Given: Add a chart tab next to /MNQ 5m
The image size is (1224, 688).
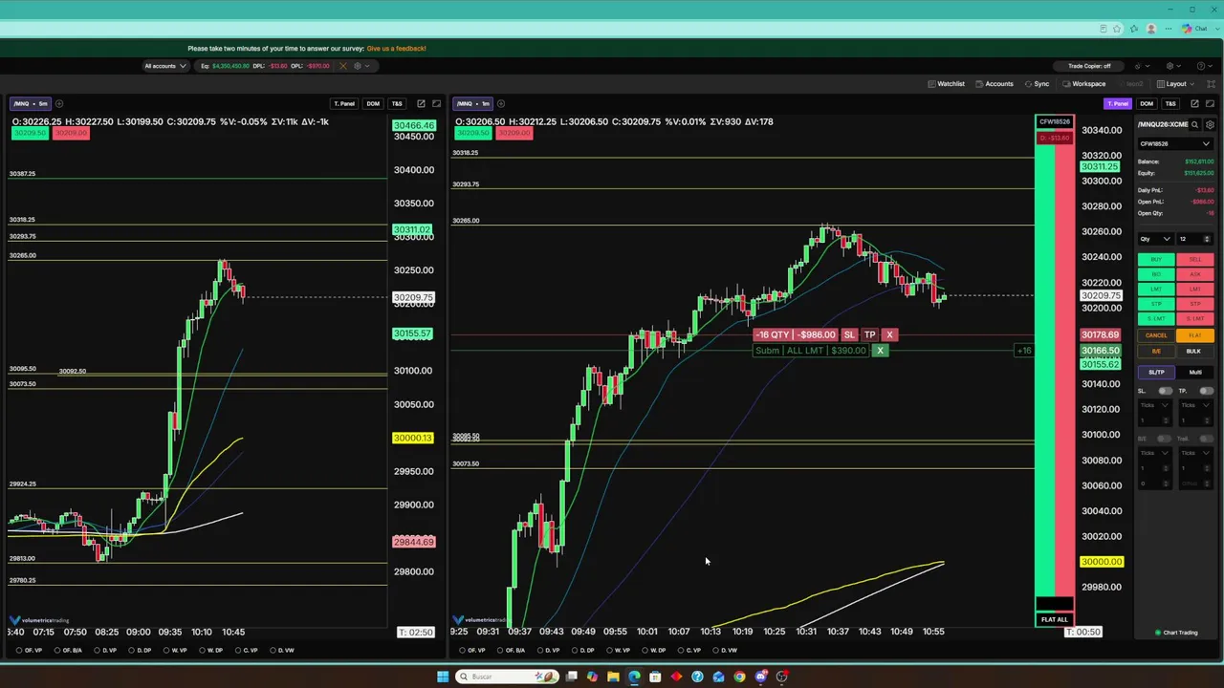Looking at the screenshot, I should tap(59, 103).
